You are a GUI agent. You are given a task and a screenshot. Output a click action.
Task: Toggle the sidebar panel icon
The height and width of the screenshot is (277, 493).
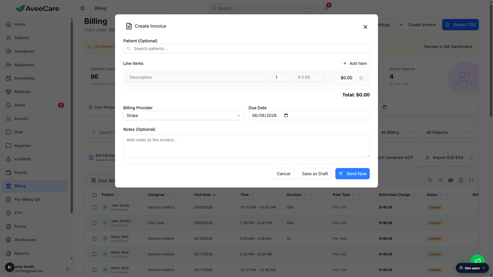tap(83, 8)
